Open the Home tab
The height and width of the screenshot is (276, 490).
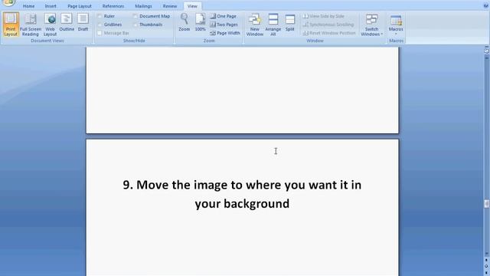[29, 6]
